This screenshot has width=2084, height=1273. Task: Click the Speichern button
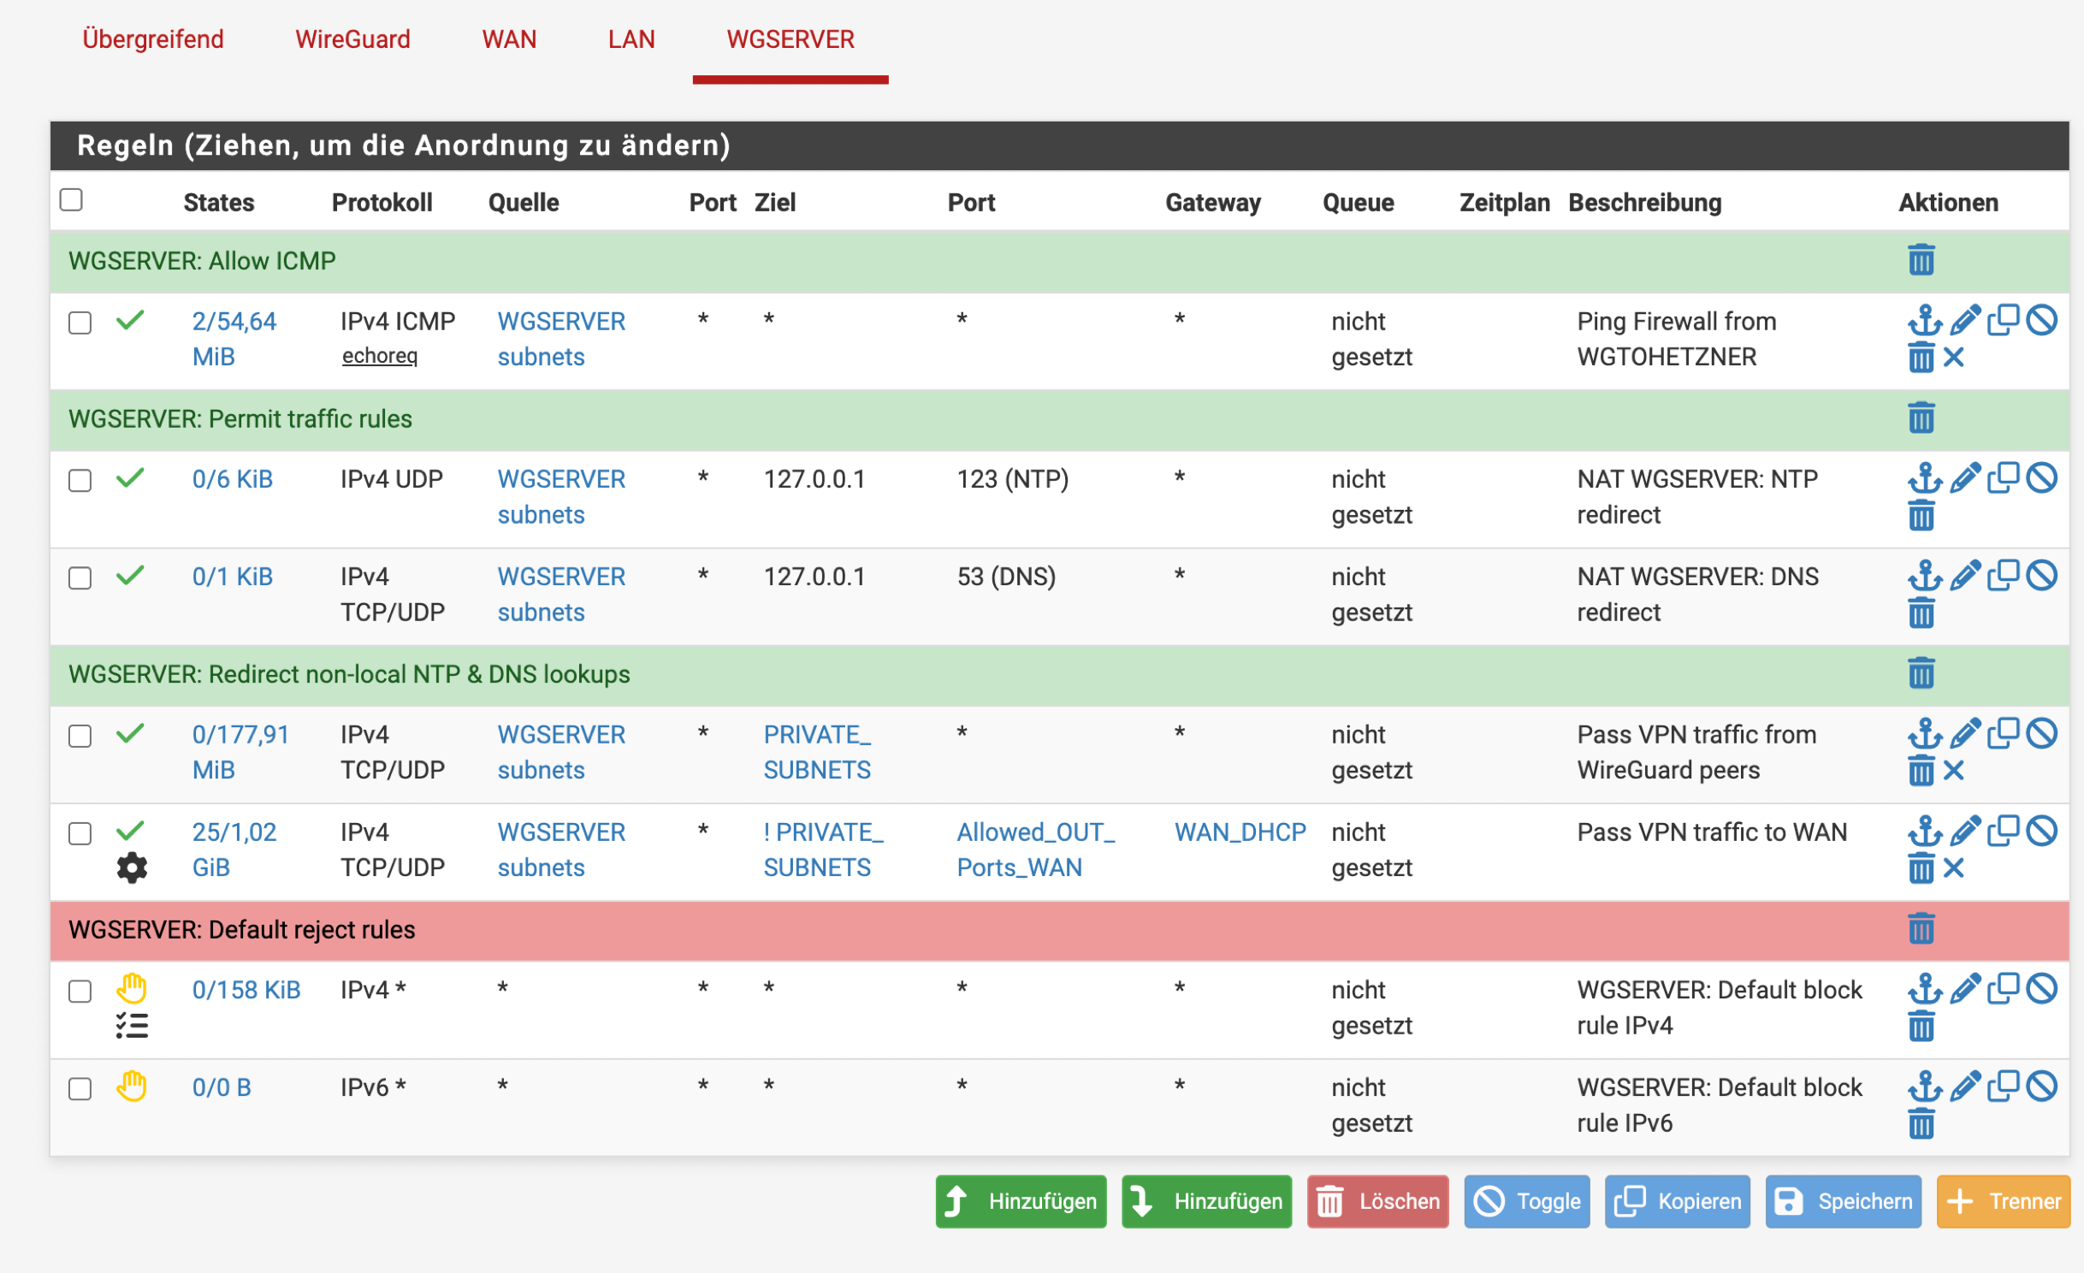tap(1843, 1201)
